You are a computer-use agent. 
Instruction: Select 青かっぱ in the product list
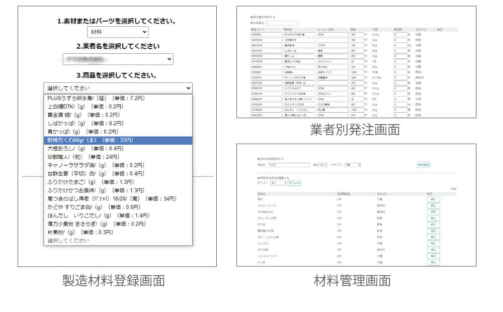118,131
